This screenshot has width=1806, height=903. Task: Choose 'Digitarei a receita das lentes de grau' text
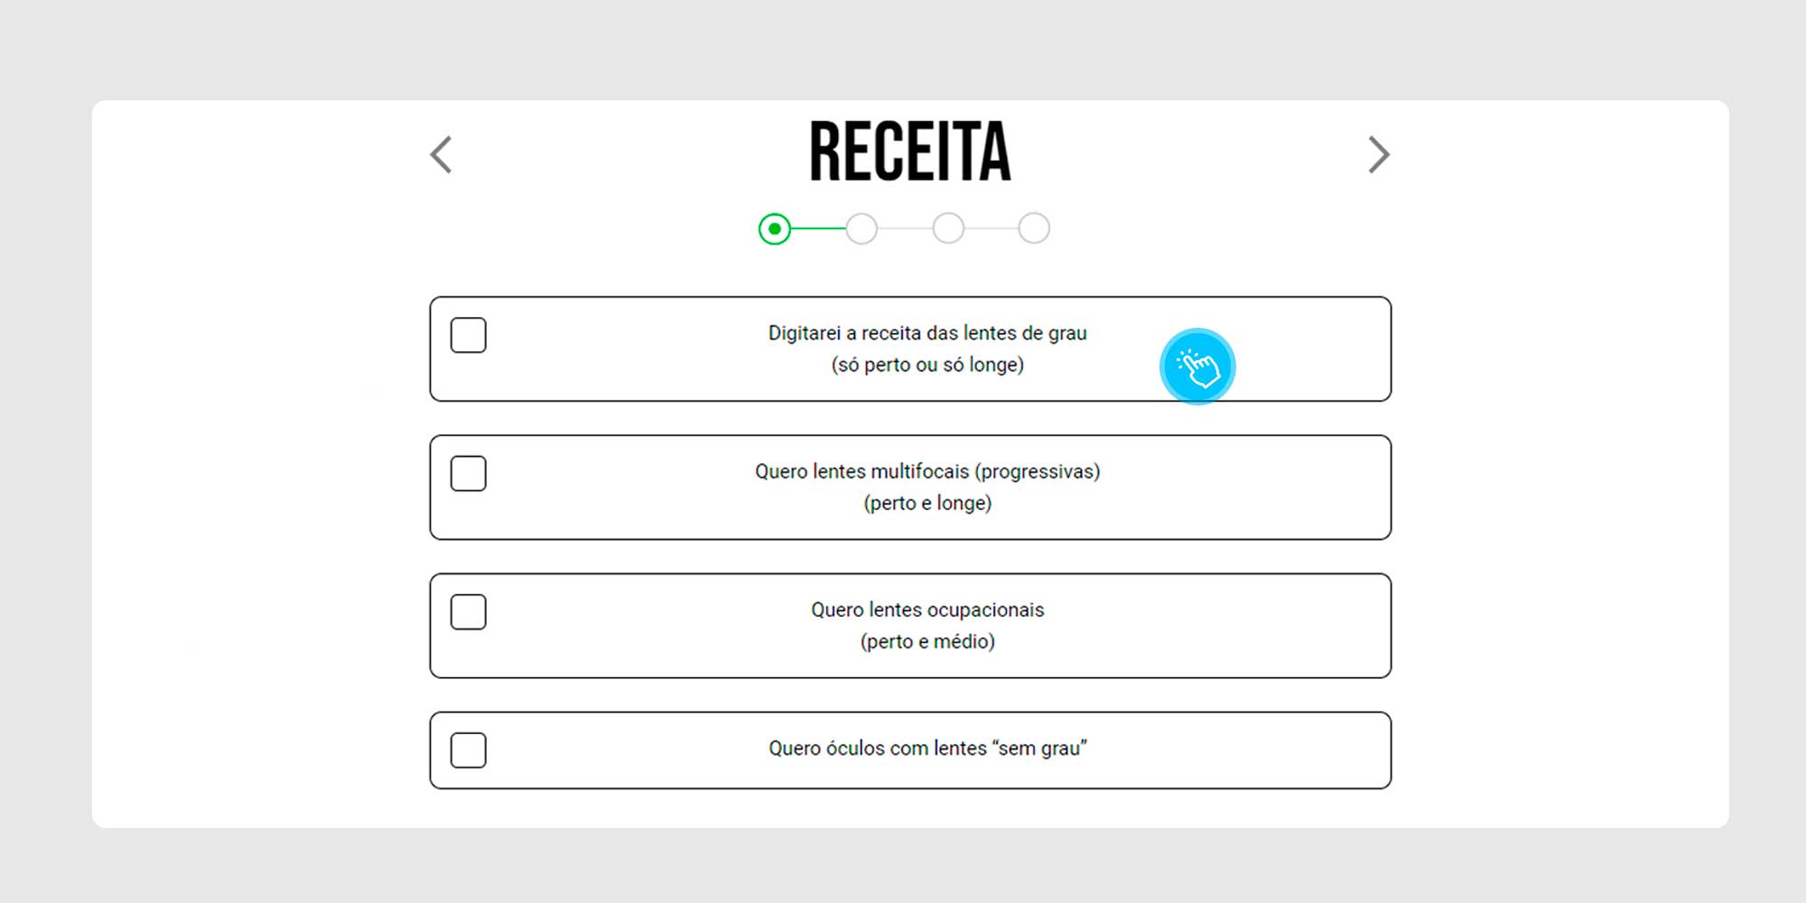click(x=927, y=333)
